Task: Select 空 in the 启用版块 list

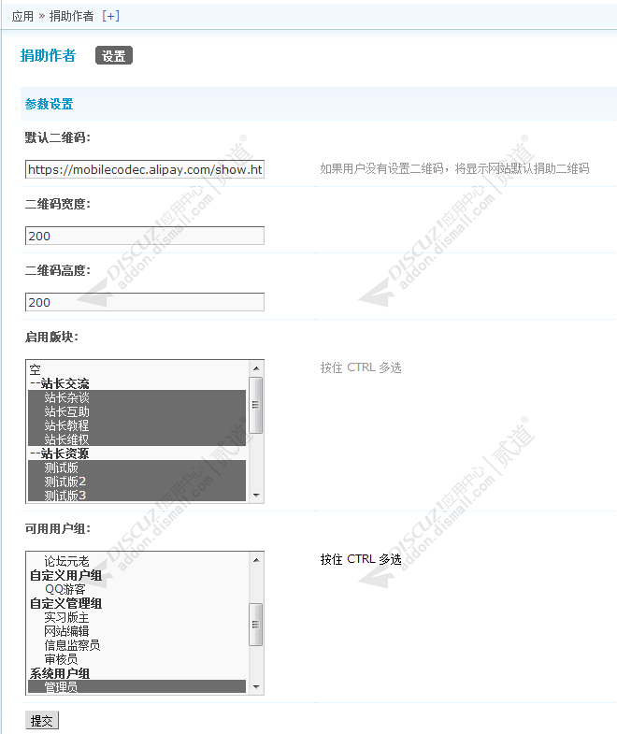Action: [x=136, y=369]
